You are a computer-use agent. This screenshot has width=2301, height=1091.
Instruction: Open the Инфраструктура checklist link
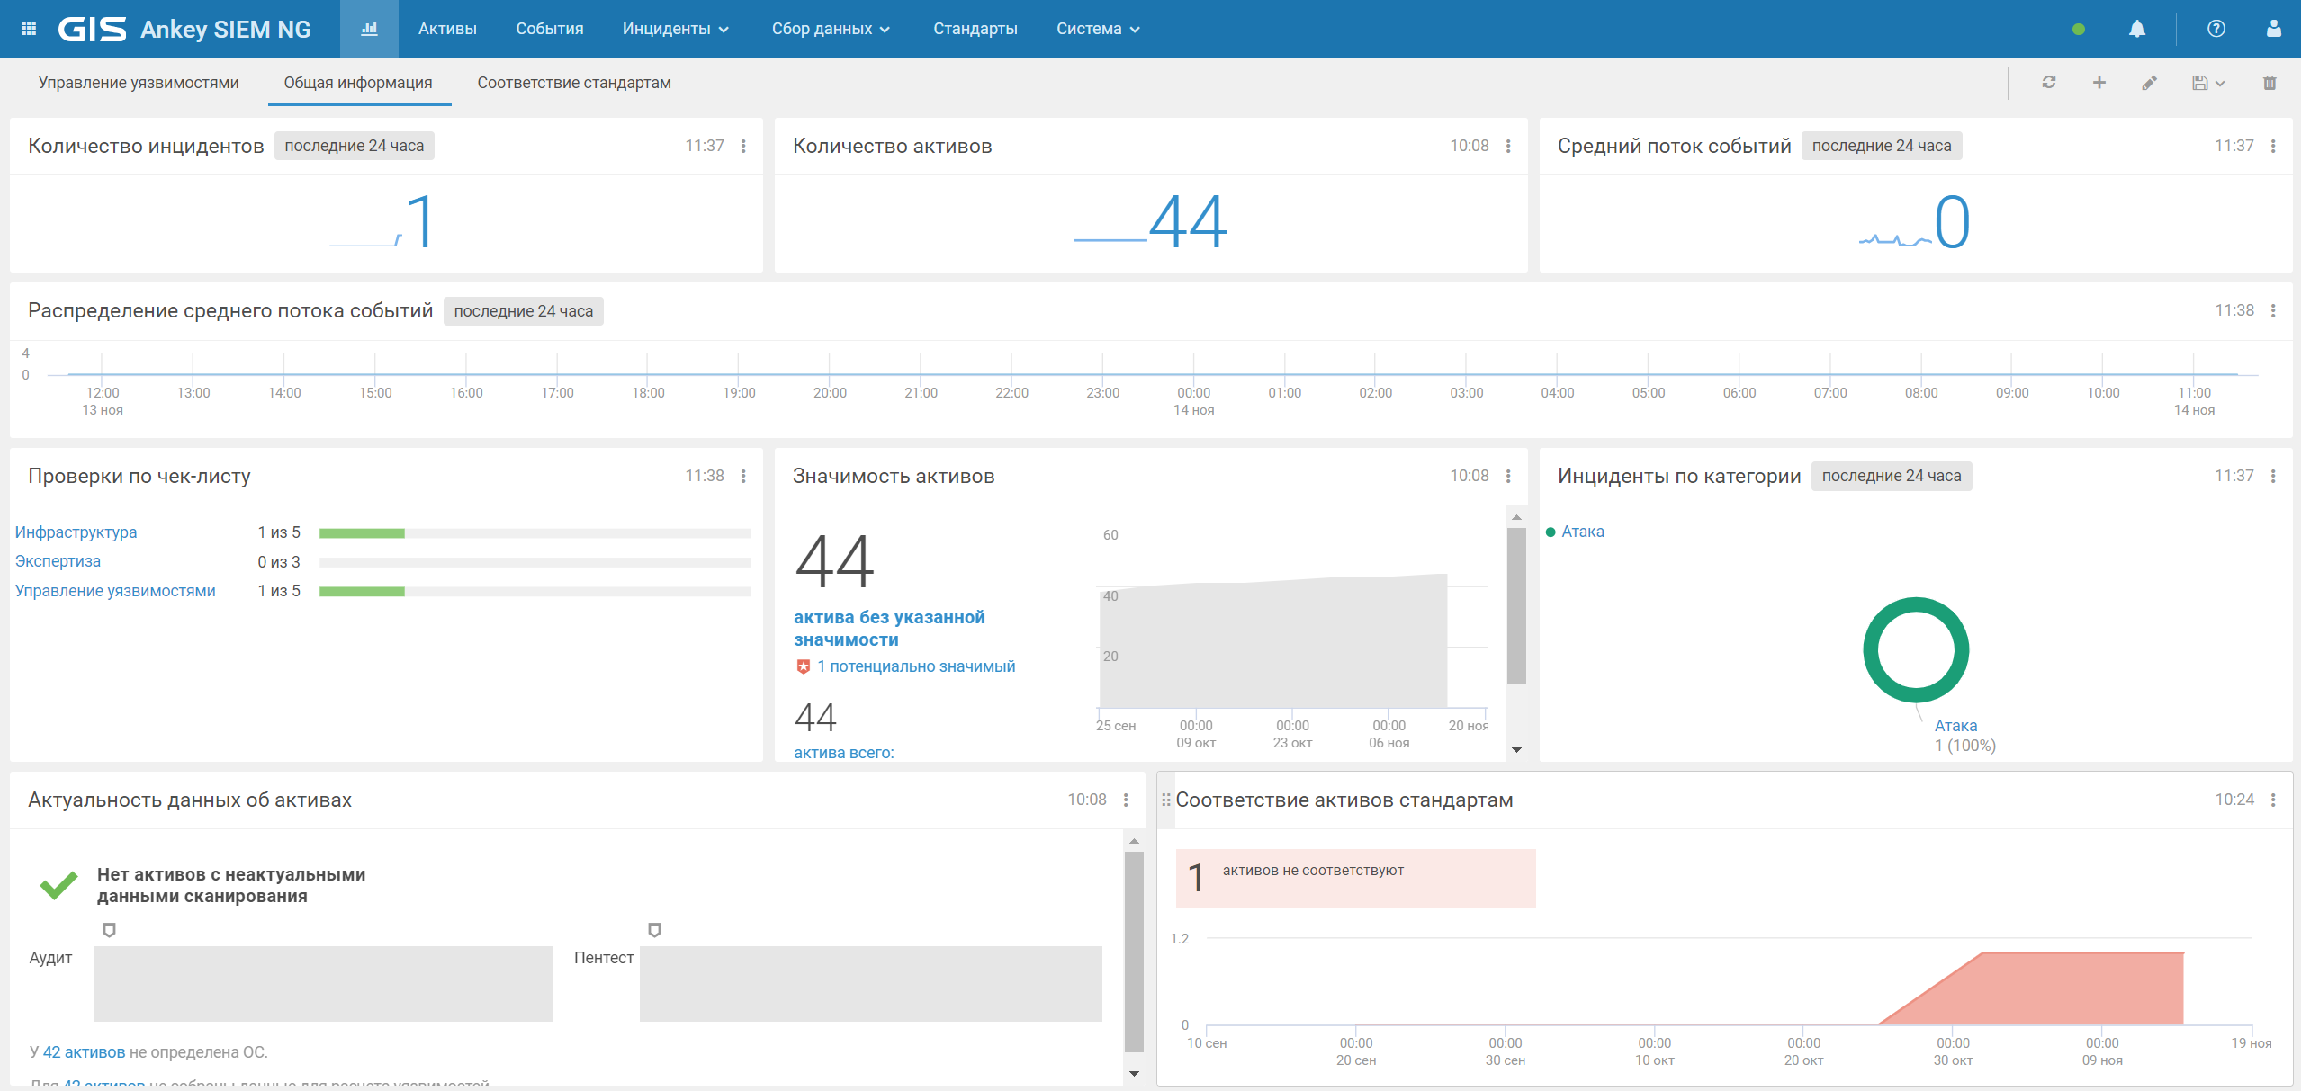click(x=76, y=532)
